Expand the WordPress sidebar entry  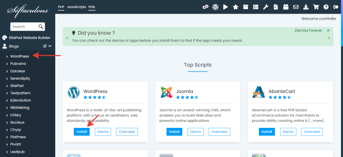tap(7, 57)
